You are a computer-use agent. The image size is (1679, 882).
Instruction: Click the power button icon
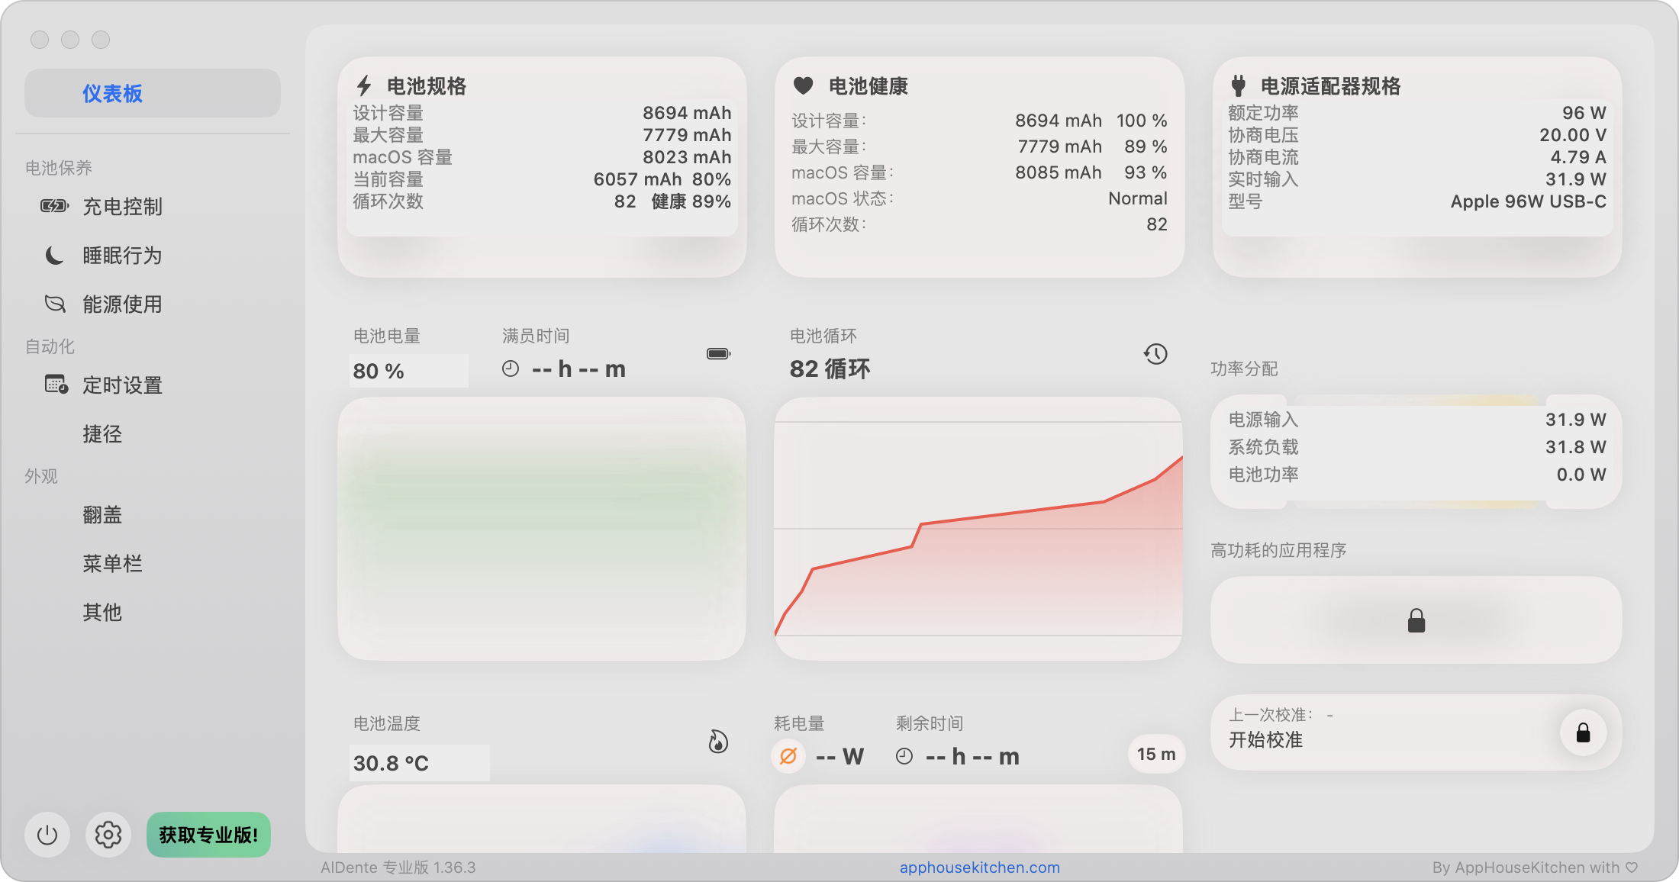tap(47, 835)
